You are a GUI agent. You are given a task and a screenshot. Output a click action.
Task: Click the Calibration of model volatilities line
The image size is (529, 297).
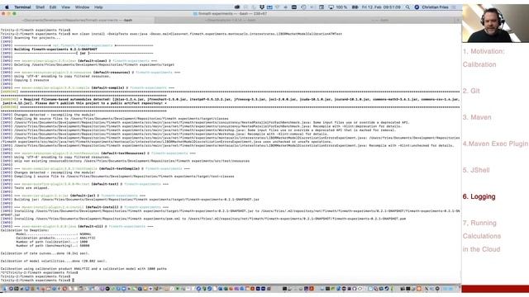(53, 261)
